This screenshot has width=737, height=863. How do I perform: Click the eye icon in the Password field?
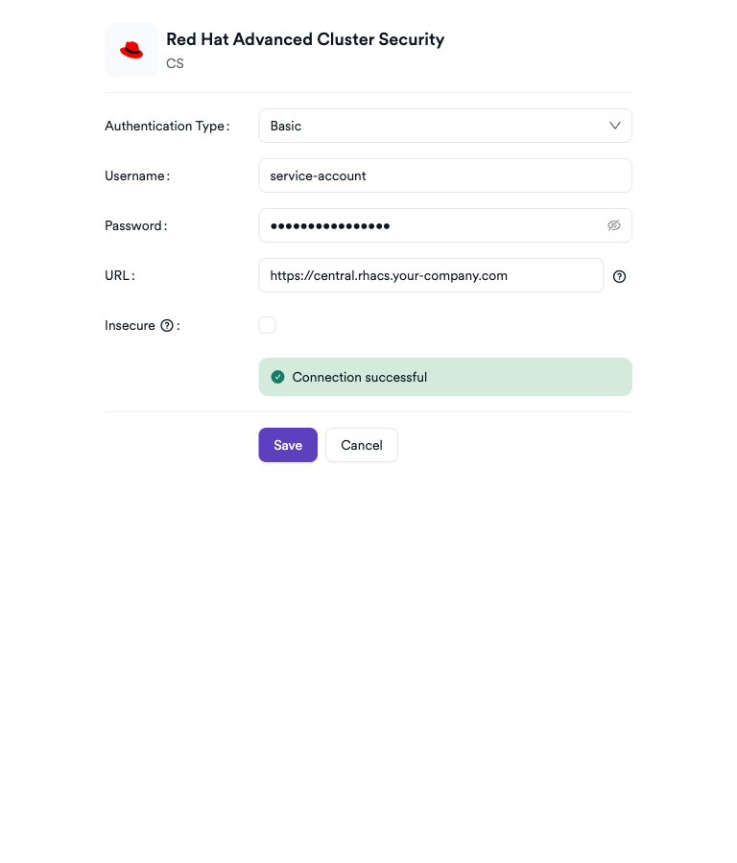(614, 225)
